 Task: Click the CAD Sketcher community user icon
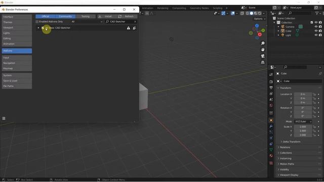coord(134,28)
